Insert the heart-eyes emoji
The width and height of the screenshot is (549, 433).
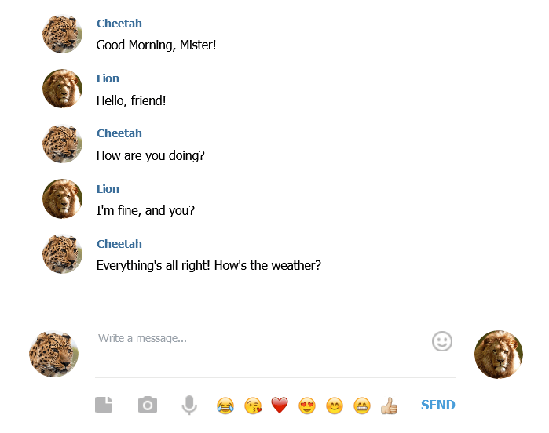pyautogui.click(x=307, y=406)
